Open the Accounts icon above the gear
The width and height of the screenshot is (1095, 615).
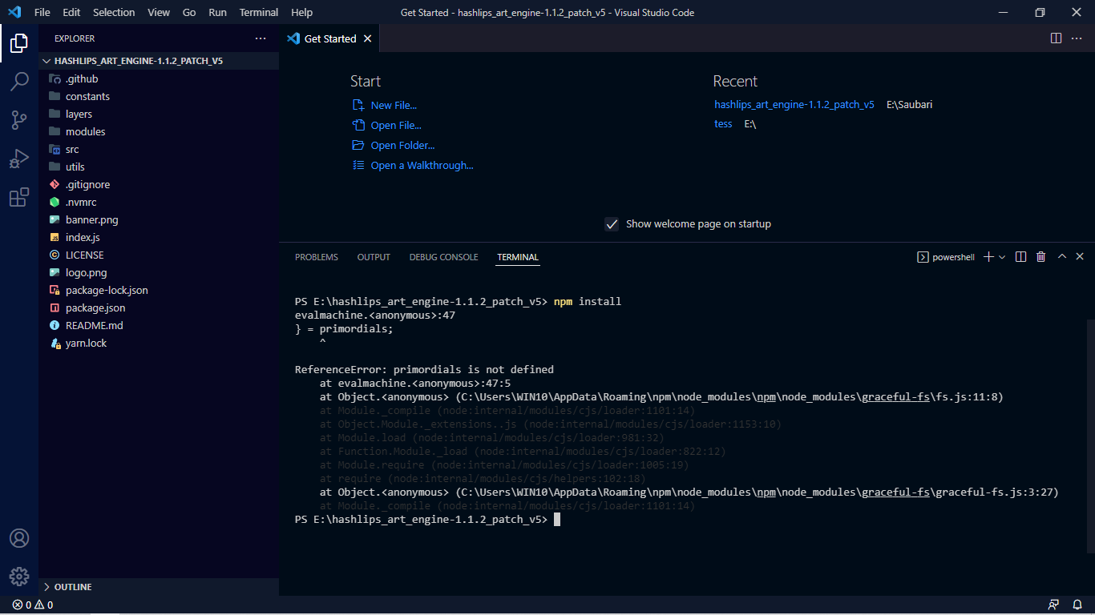(19, 538)
